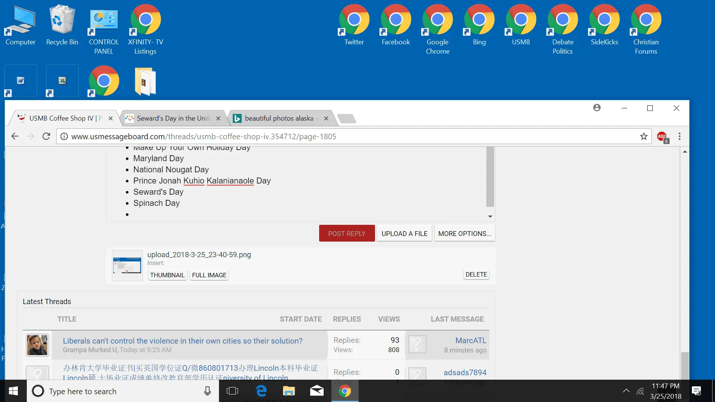Click the AdBlock Plus extension icon

coord(662,137)
